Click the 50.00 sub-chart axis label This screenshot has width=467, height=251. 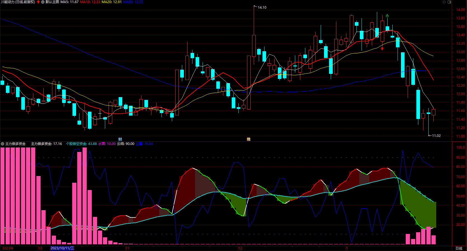point(461,196)
